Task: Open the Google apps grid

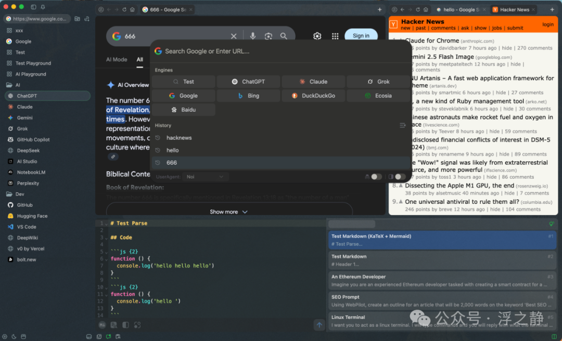Action: (335, 36)
